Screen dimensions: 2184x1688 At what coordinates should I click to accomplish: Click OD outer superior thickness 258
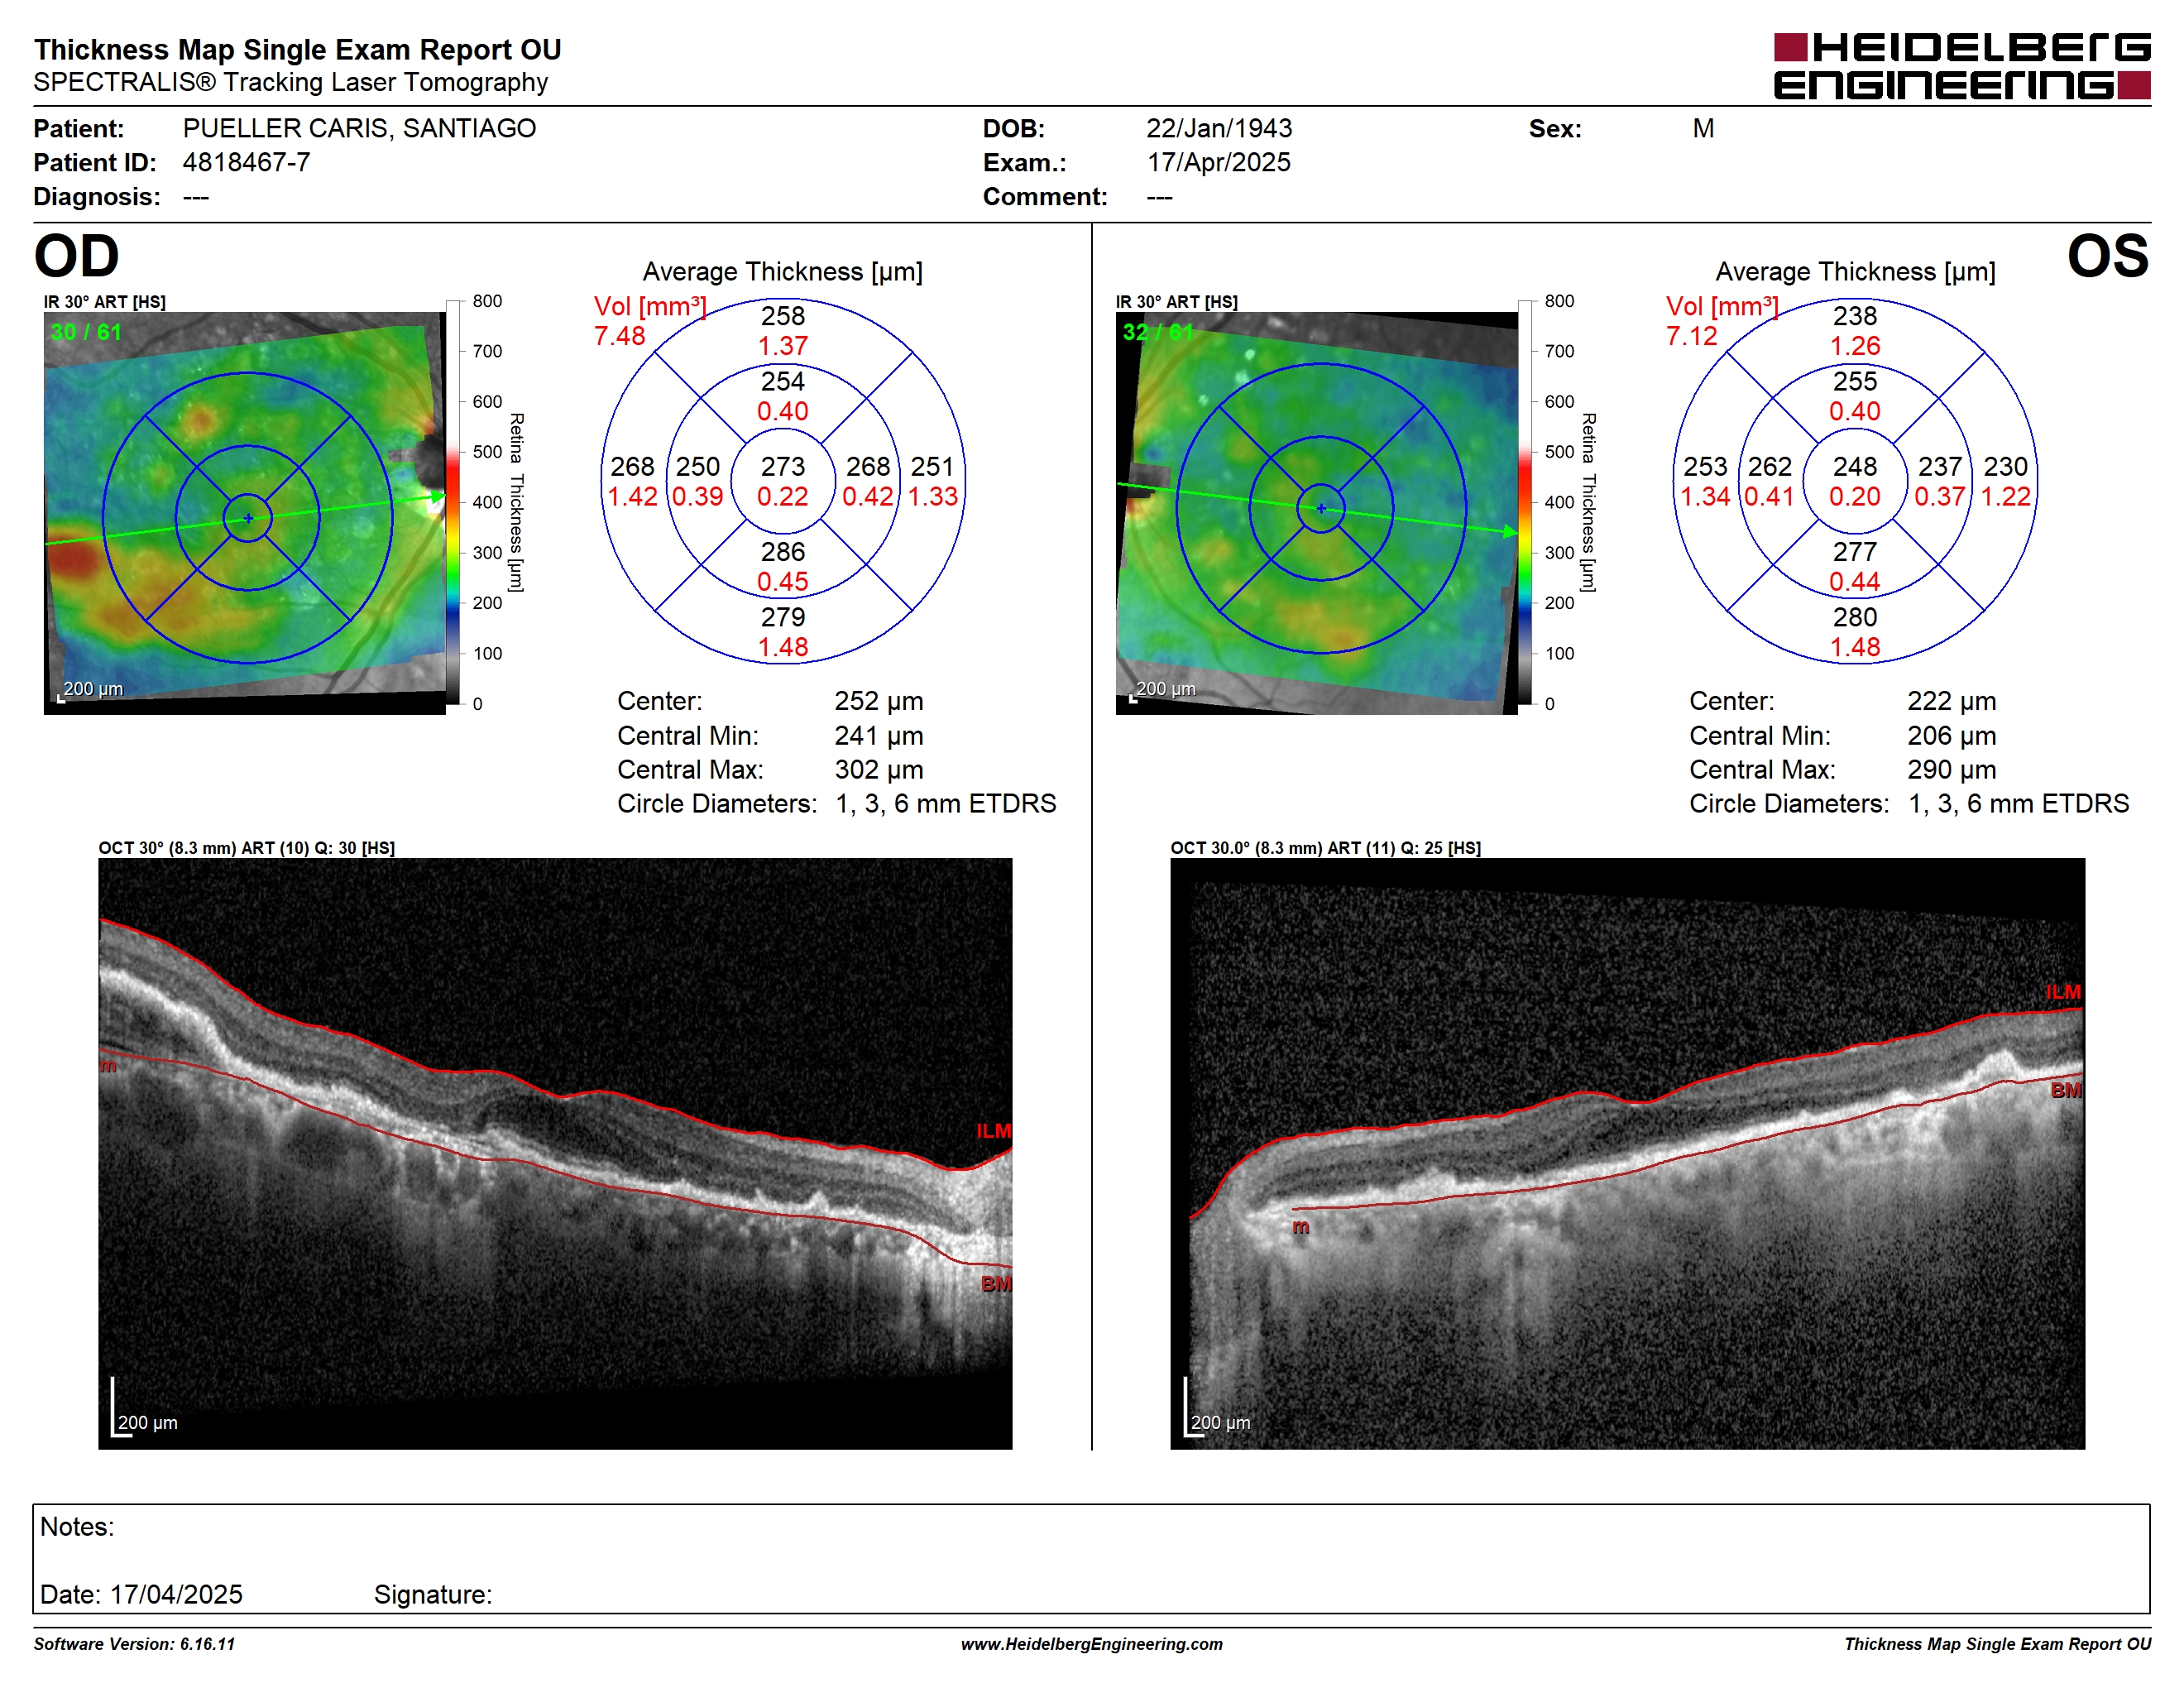782,316
